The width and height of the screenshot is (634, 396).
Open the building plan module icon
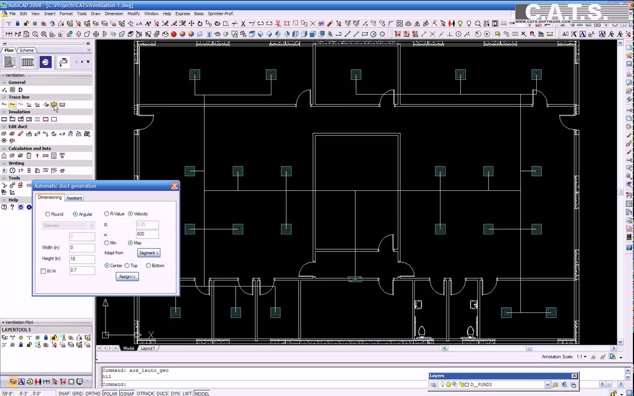[10, 62]
